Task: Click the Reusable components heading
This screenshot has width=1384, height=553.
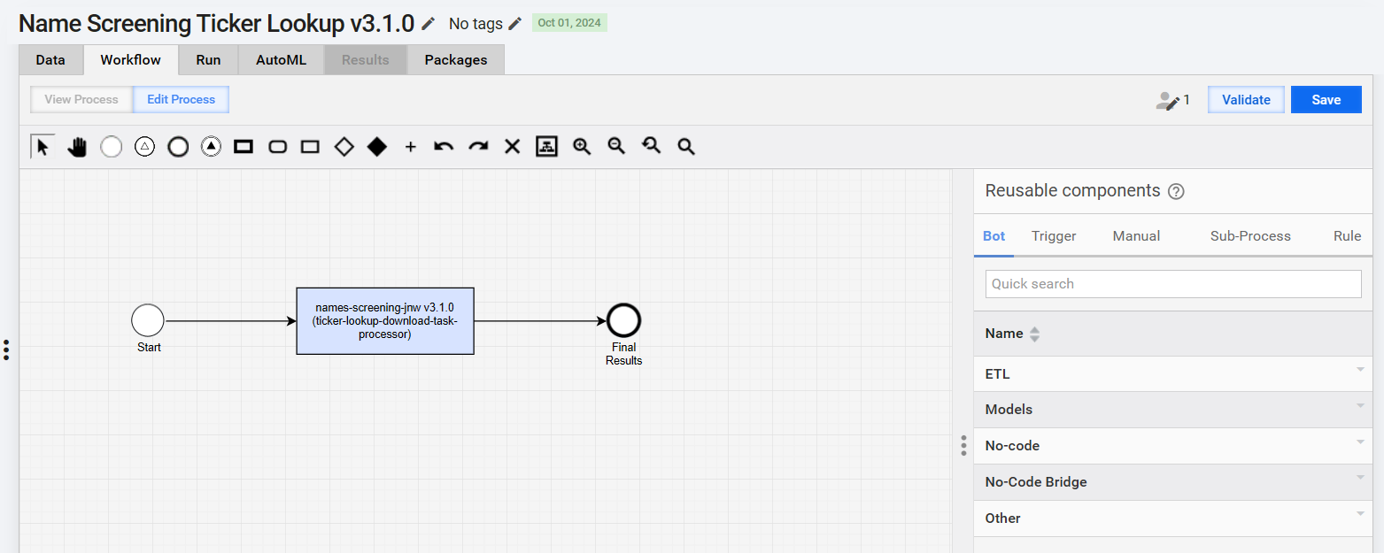Action: pos(1072,190)
